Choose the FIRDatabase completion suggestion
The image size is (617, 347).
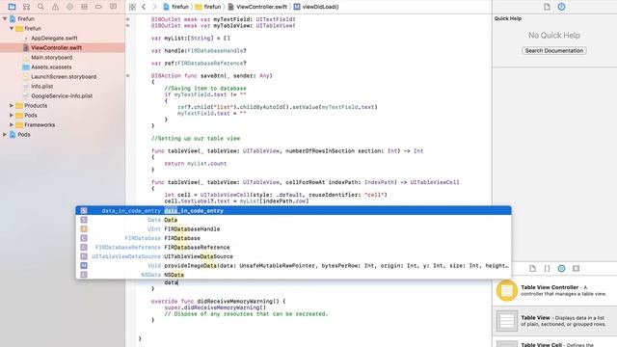click(293, 238)
